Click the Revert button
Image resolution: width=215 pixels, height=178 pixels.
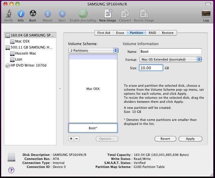click(x=165, y=139)
